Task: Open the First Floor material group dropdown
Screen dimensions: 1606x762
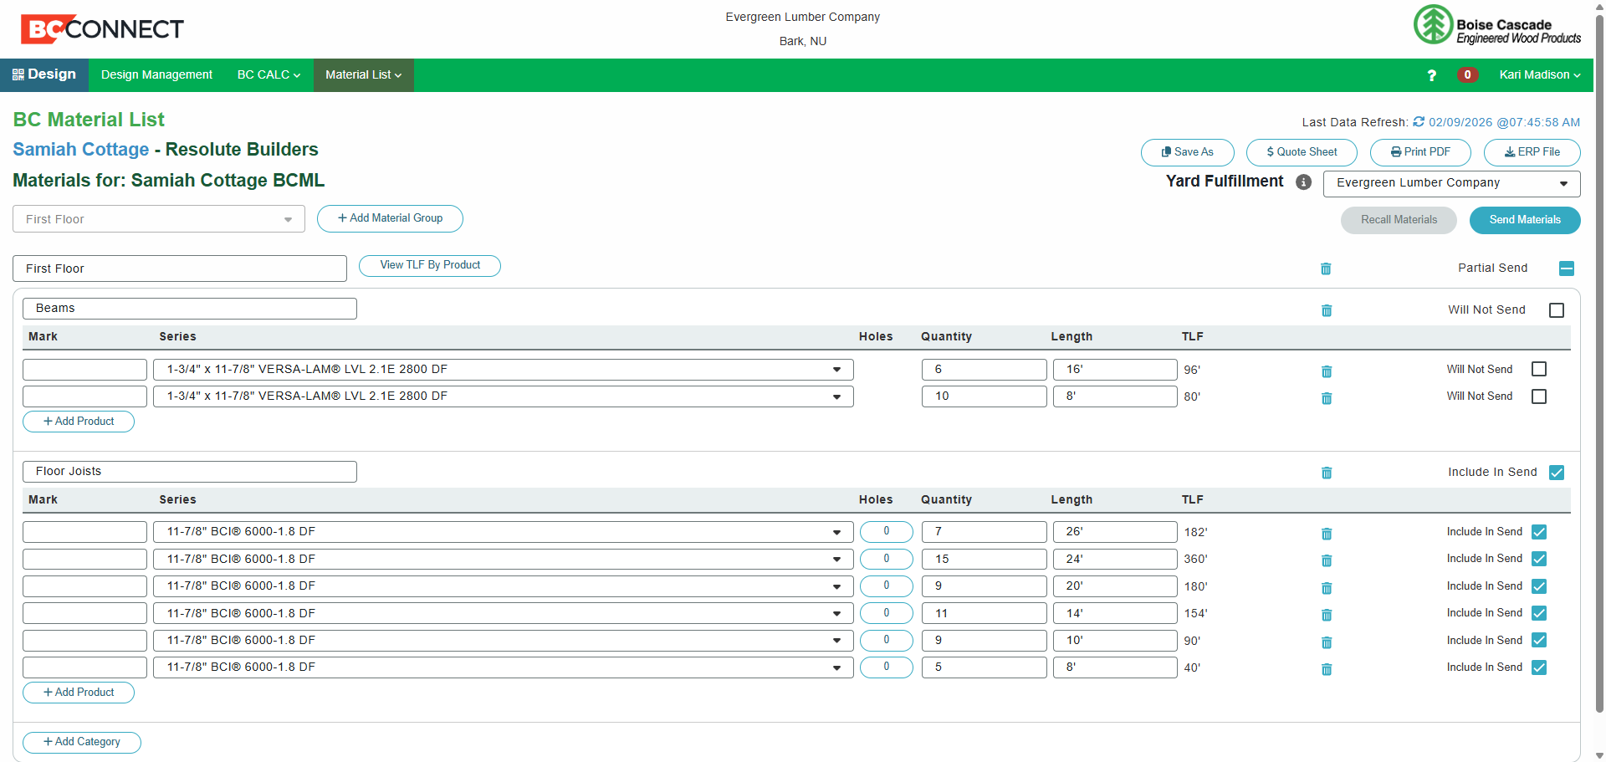Action: 159,219
